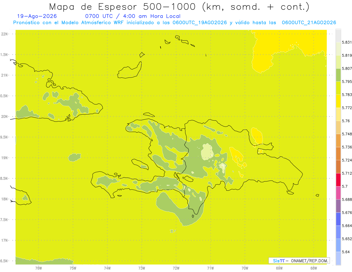Screen dimensions: 352x272
Task: Click the legend value '5.64'
Action: point(346,252)
